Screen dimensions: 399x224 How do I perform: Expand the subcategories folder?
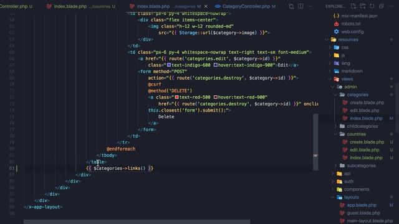click(361, 166)
